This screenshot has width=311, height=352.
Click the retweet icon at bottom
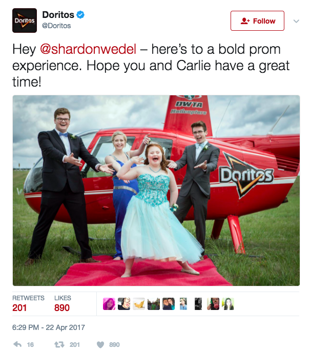click(59, 344)
